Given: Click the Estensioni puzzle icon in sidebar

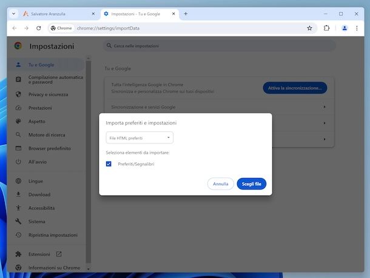Looking at the screenshot, I should [x=18, y=254].
